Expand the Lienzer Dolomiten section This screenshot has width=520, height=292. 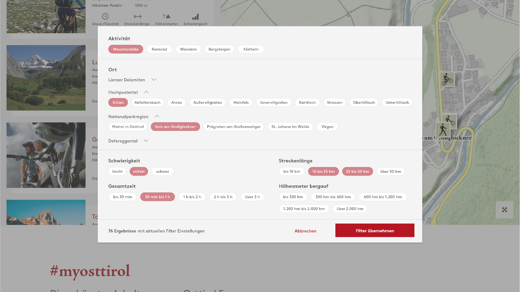[x=154, y=80]
